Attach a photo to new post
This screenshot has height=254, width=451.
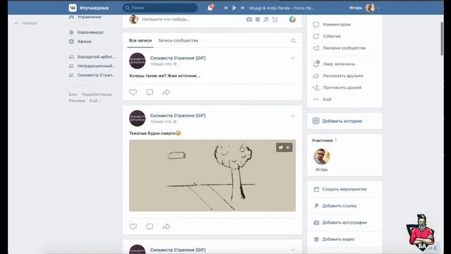pyautogui.click(x=249, y=19)
